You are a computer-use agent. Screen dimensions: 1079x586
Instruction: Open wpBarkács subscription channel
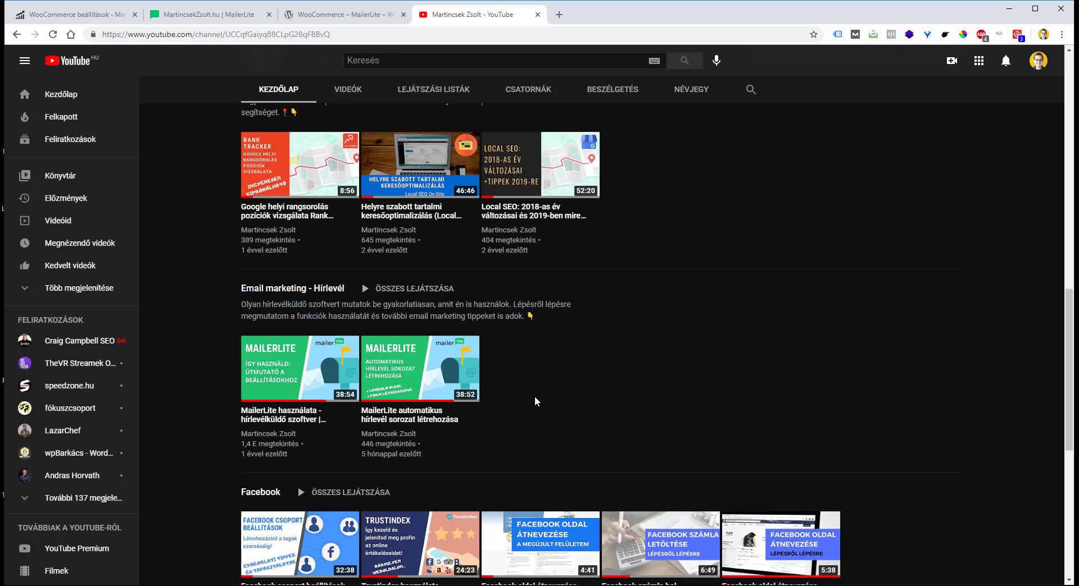point(72,453)
